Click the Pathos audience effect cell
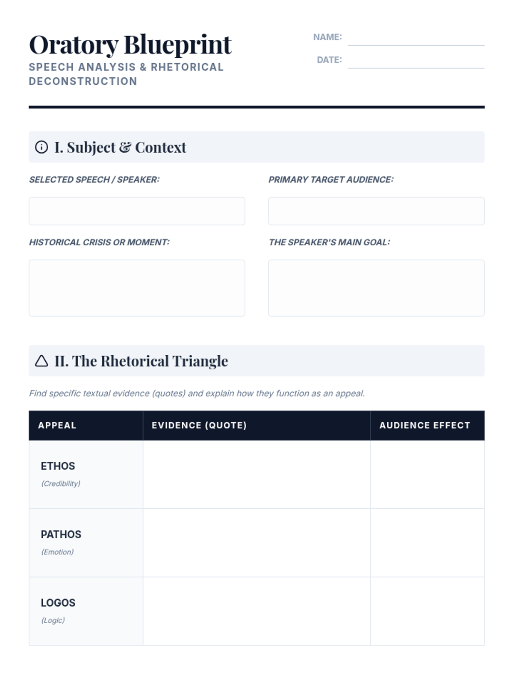Viewport: 513px width, 684px height. click(427, 543)
